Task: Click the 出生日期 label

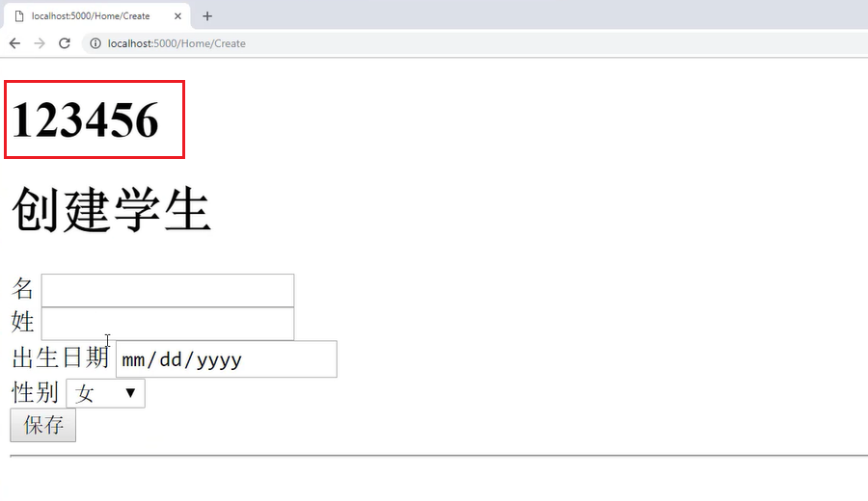Action: tap(61, 357)
